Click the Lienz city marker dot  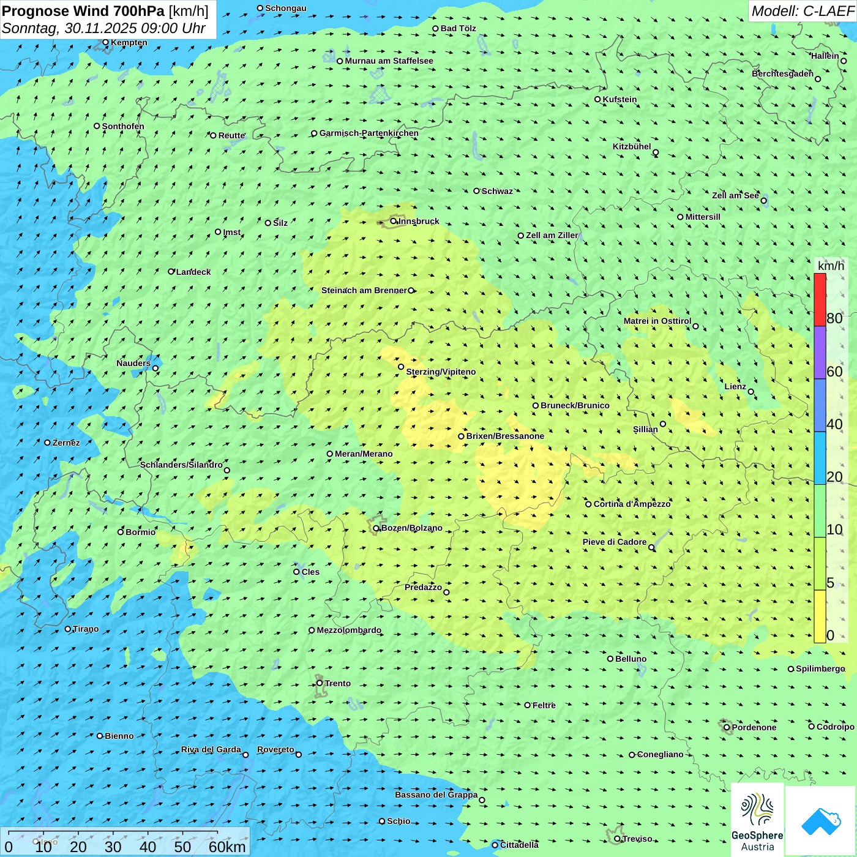(x=751, y=392)
